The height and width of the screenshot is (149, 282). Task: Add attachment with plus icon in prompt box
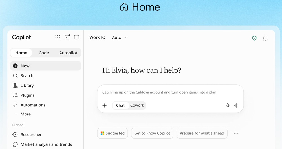pos(105,106)
